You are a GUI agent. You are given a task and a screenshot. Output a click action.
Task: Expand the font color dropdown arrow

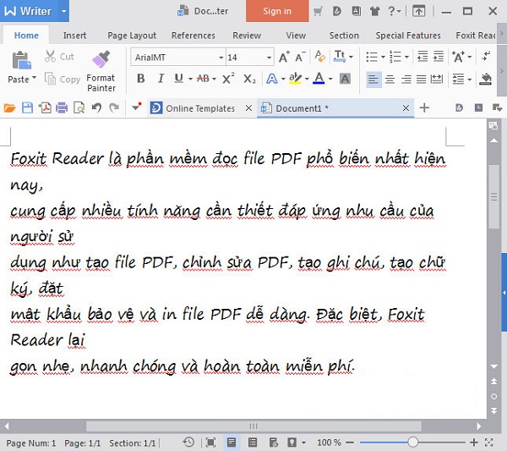tap(330, 79)
